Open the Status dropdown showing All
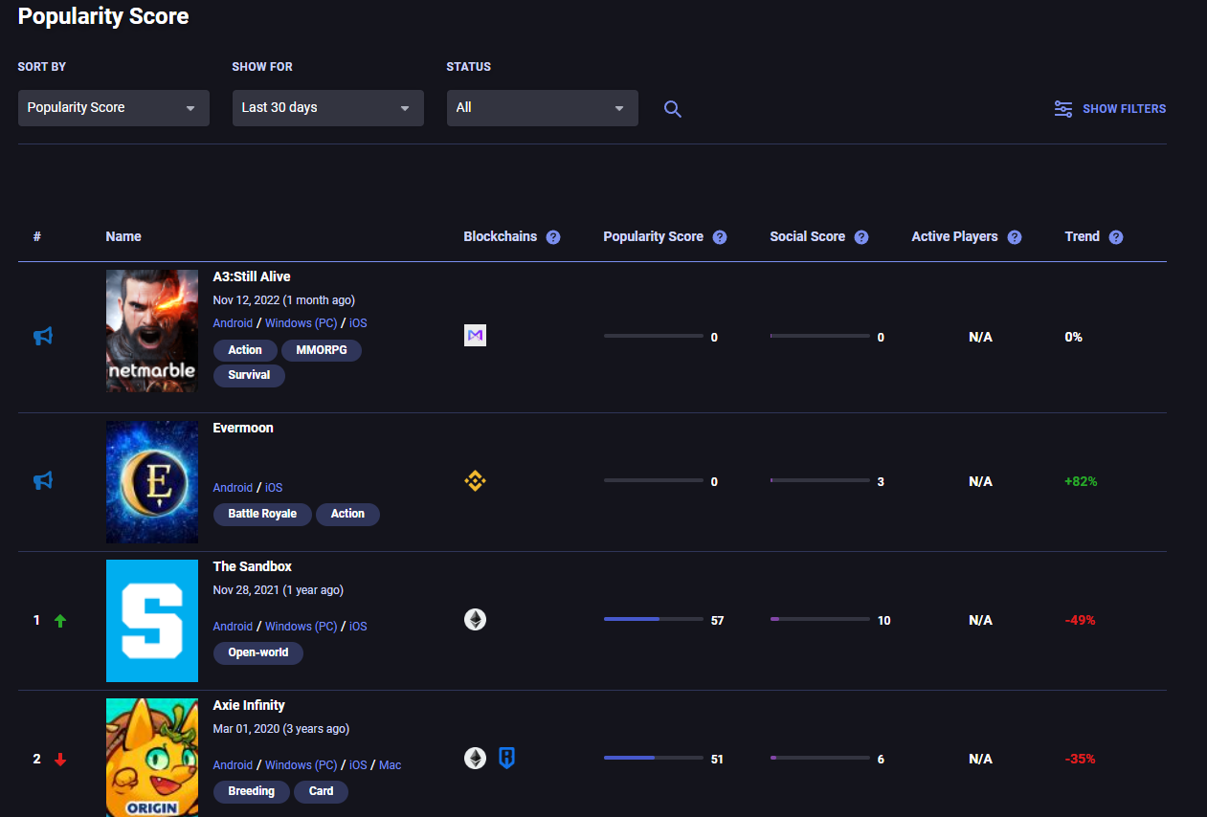This screenshot has width=1207, height=817. click(542, 108)
